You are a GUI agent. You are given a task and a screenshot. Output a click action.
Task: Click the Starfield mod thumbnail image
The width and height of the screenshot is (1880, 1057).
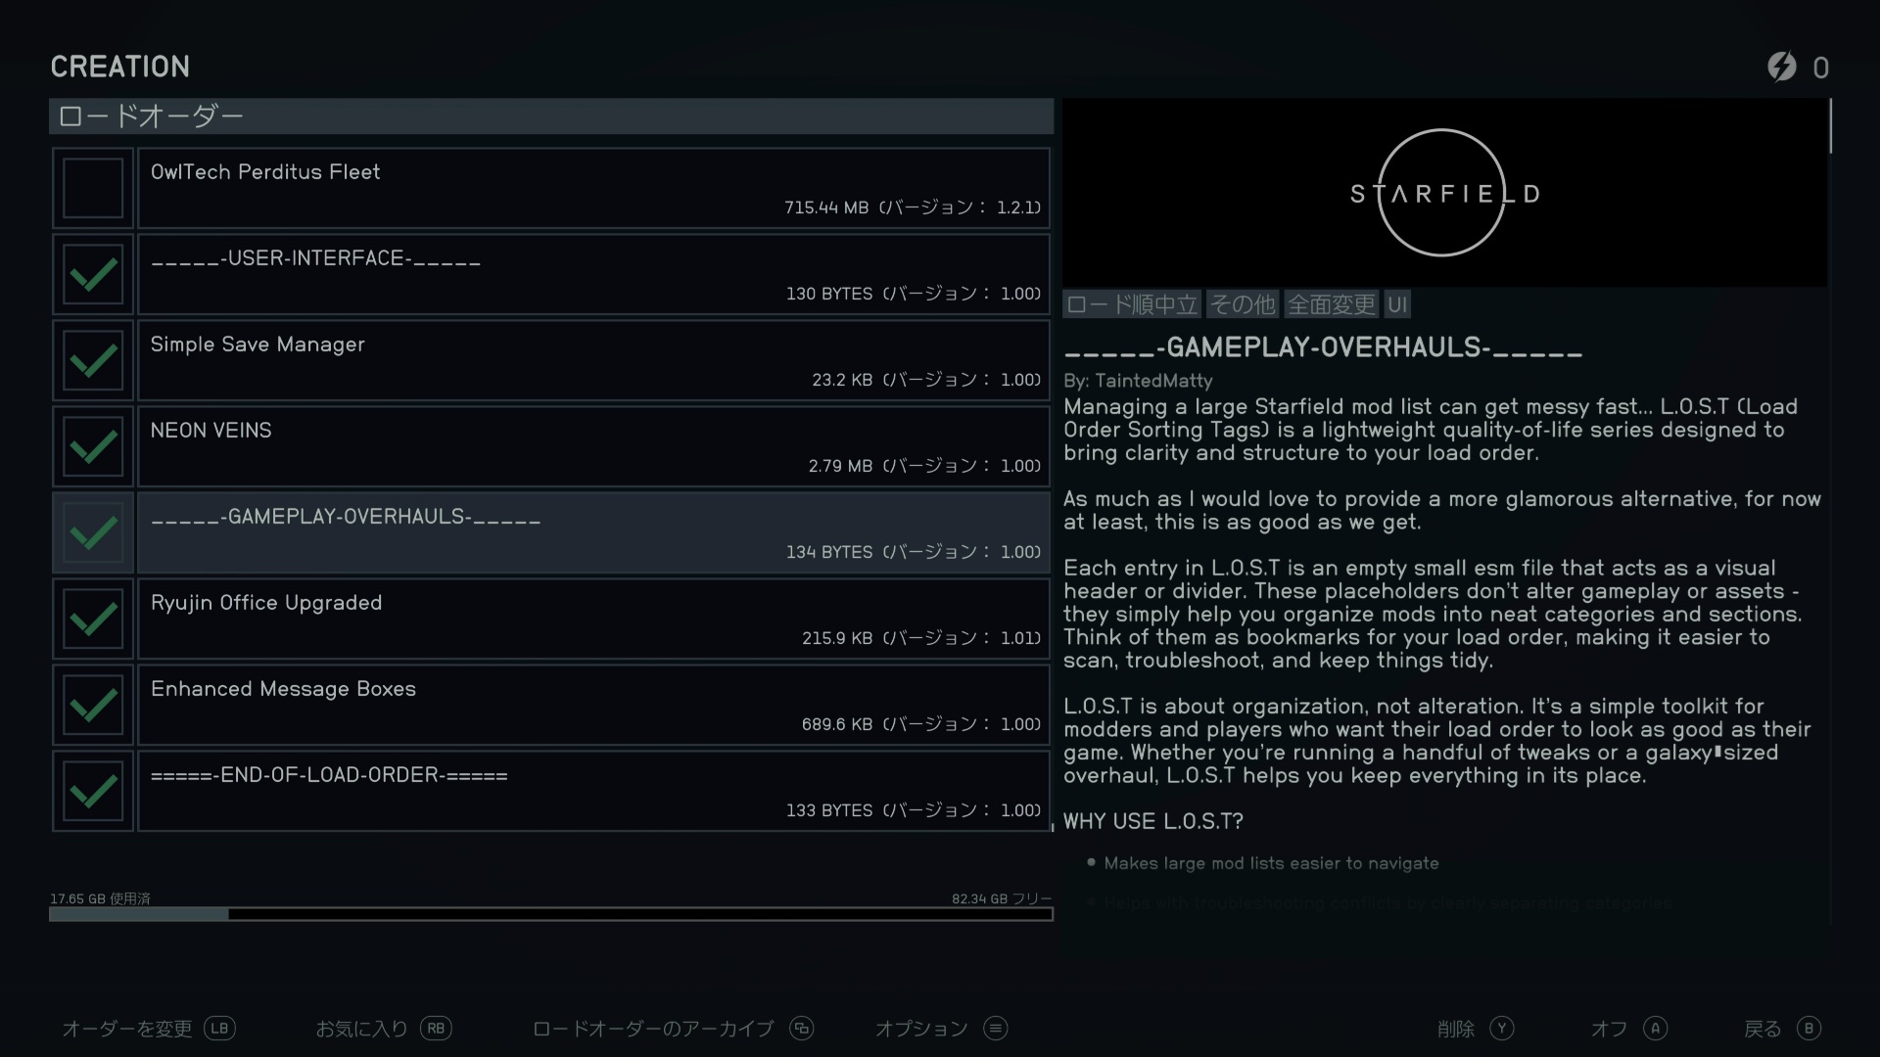[1444, 193]
